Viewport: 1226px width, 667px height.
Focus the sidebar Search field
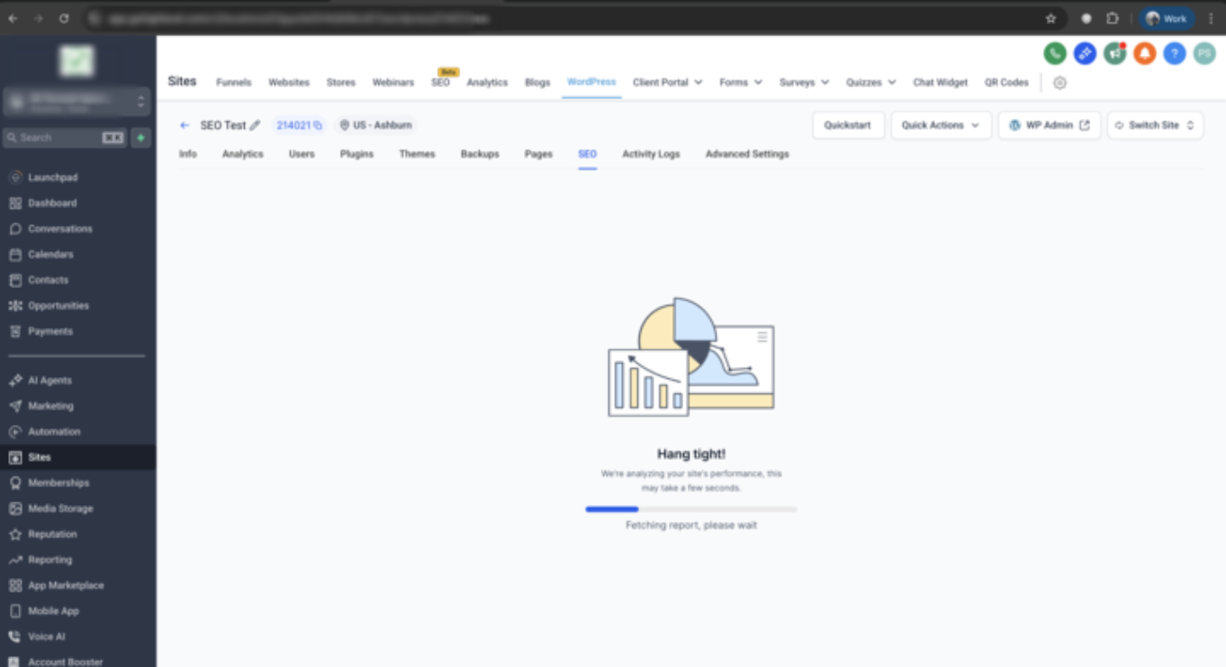63,138
